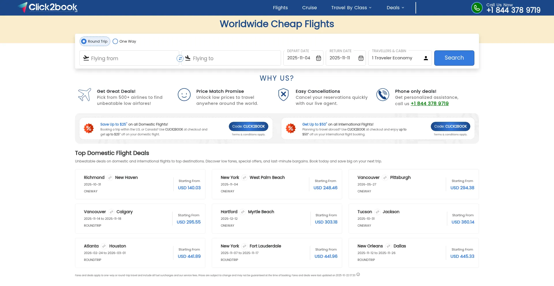Image resolution: width=554 pixels, height=286 pixels.
Task: Open the return date calendar icon
Action: pyautogui.click(x=361, y=58)
